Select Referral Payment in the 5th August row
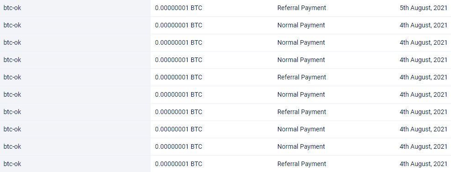This screenshot has height=172, width=451. coord(302,8)
